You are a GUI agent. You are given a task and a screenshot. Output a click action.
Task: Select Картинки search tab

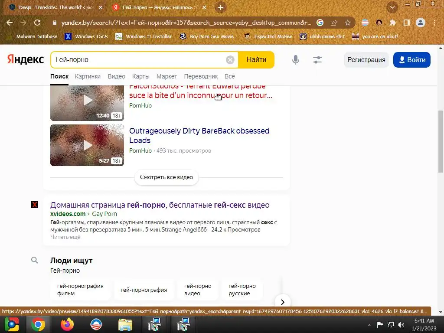click(x=88, y=76)
